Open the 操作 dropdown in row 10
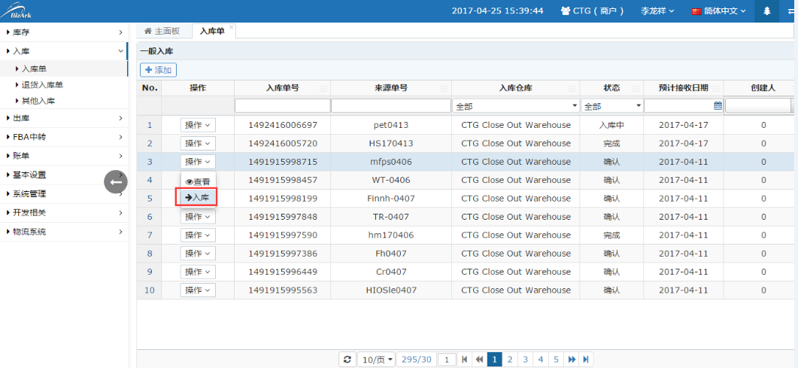 click(198, 290)
